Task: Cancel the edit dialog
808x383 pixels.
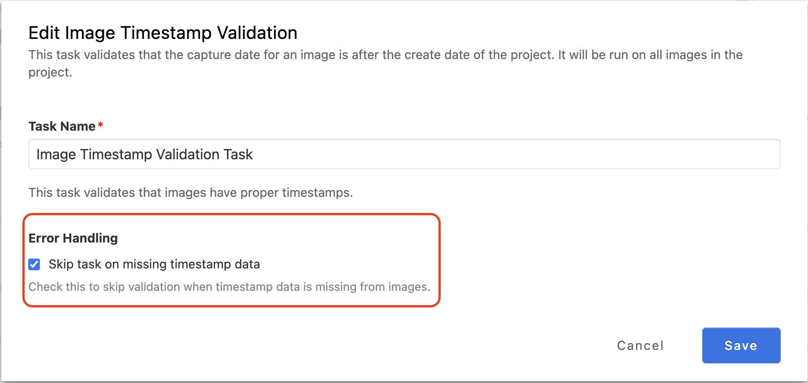Action: pos(640,345)
